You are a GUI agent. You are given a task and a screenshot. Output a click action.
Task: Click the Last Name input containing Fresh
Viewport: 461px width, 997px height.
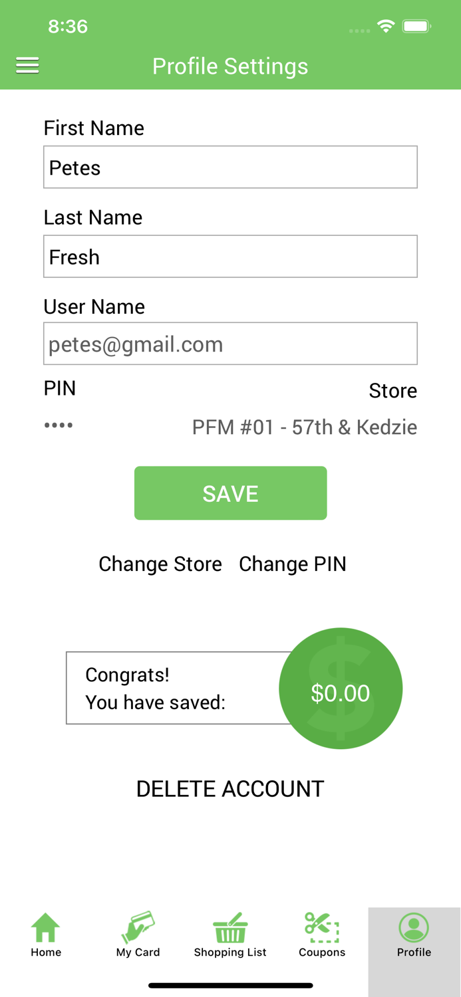230,256
